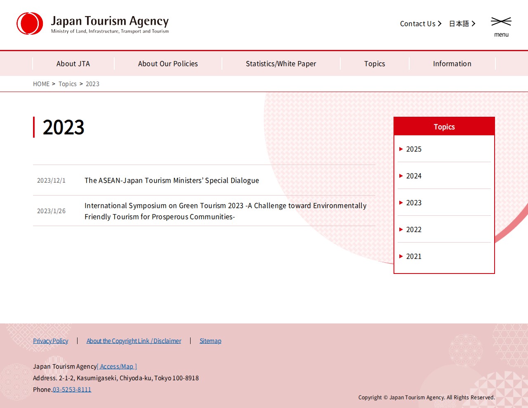
Task: Go to Topics in breadcrumb
Action: 68,84
